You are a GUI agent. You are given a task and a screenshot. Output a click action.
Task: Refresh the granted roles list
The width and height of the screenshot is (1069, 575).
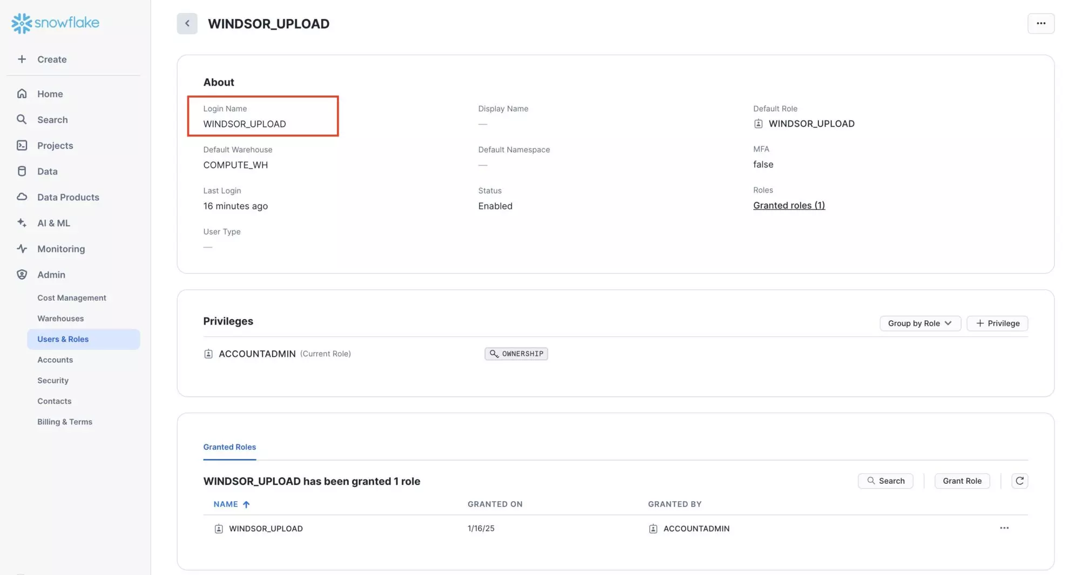click(x=1019, y=481)
